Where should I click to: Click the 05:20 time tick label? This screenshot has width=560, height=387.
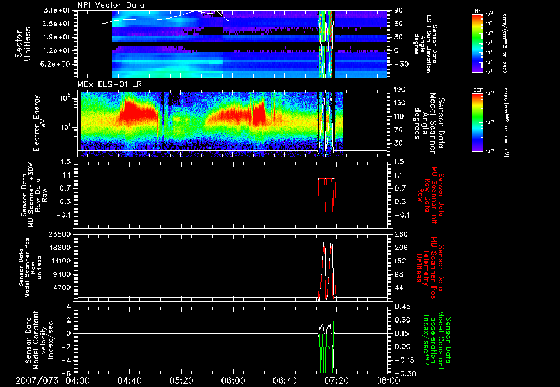pyautogui.click(x=181, y=380)
